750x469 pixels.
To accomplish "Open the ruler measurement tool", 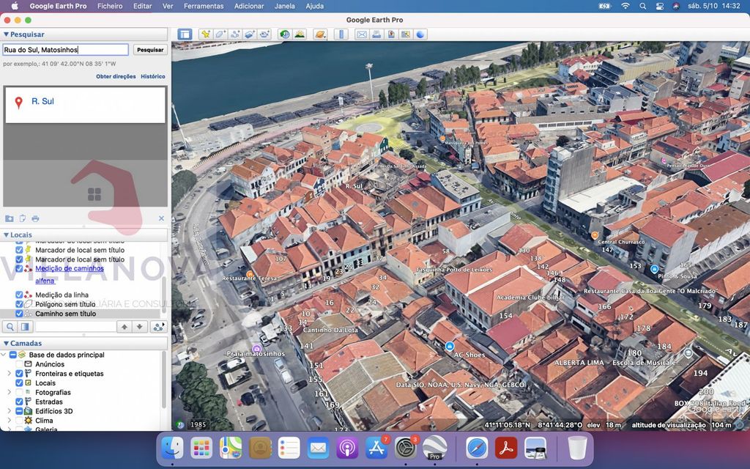I will coord(341,34).
